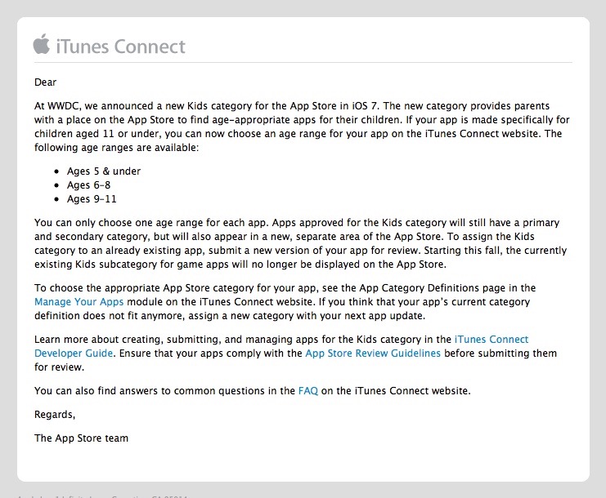Screen dimensions: 606x498
Task: Open the App Store Review Guidelines link
Action: (x=373, y=353)
